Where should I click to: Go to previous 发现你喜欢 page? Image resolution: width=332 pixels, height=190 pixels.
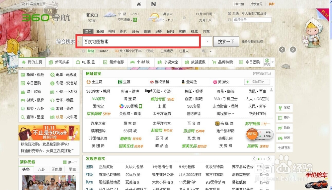[254, 159]
